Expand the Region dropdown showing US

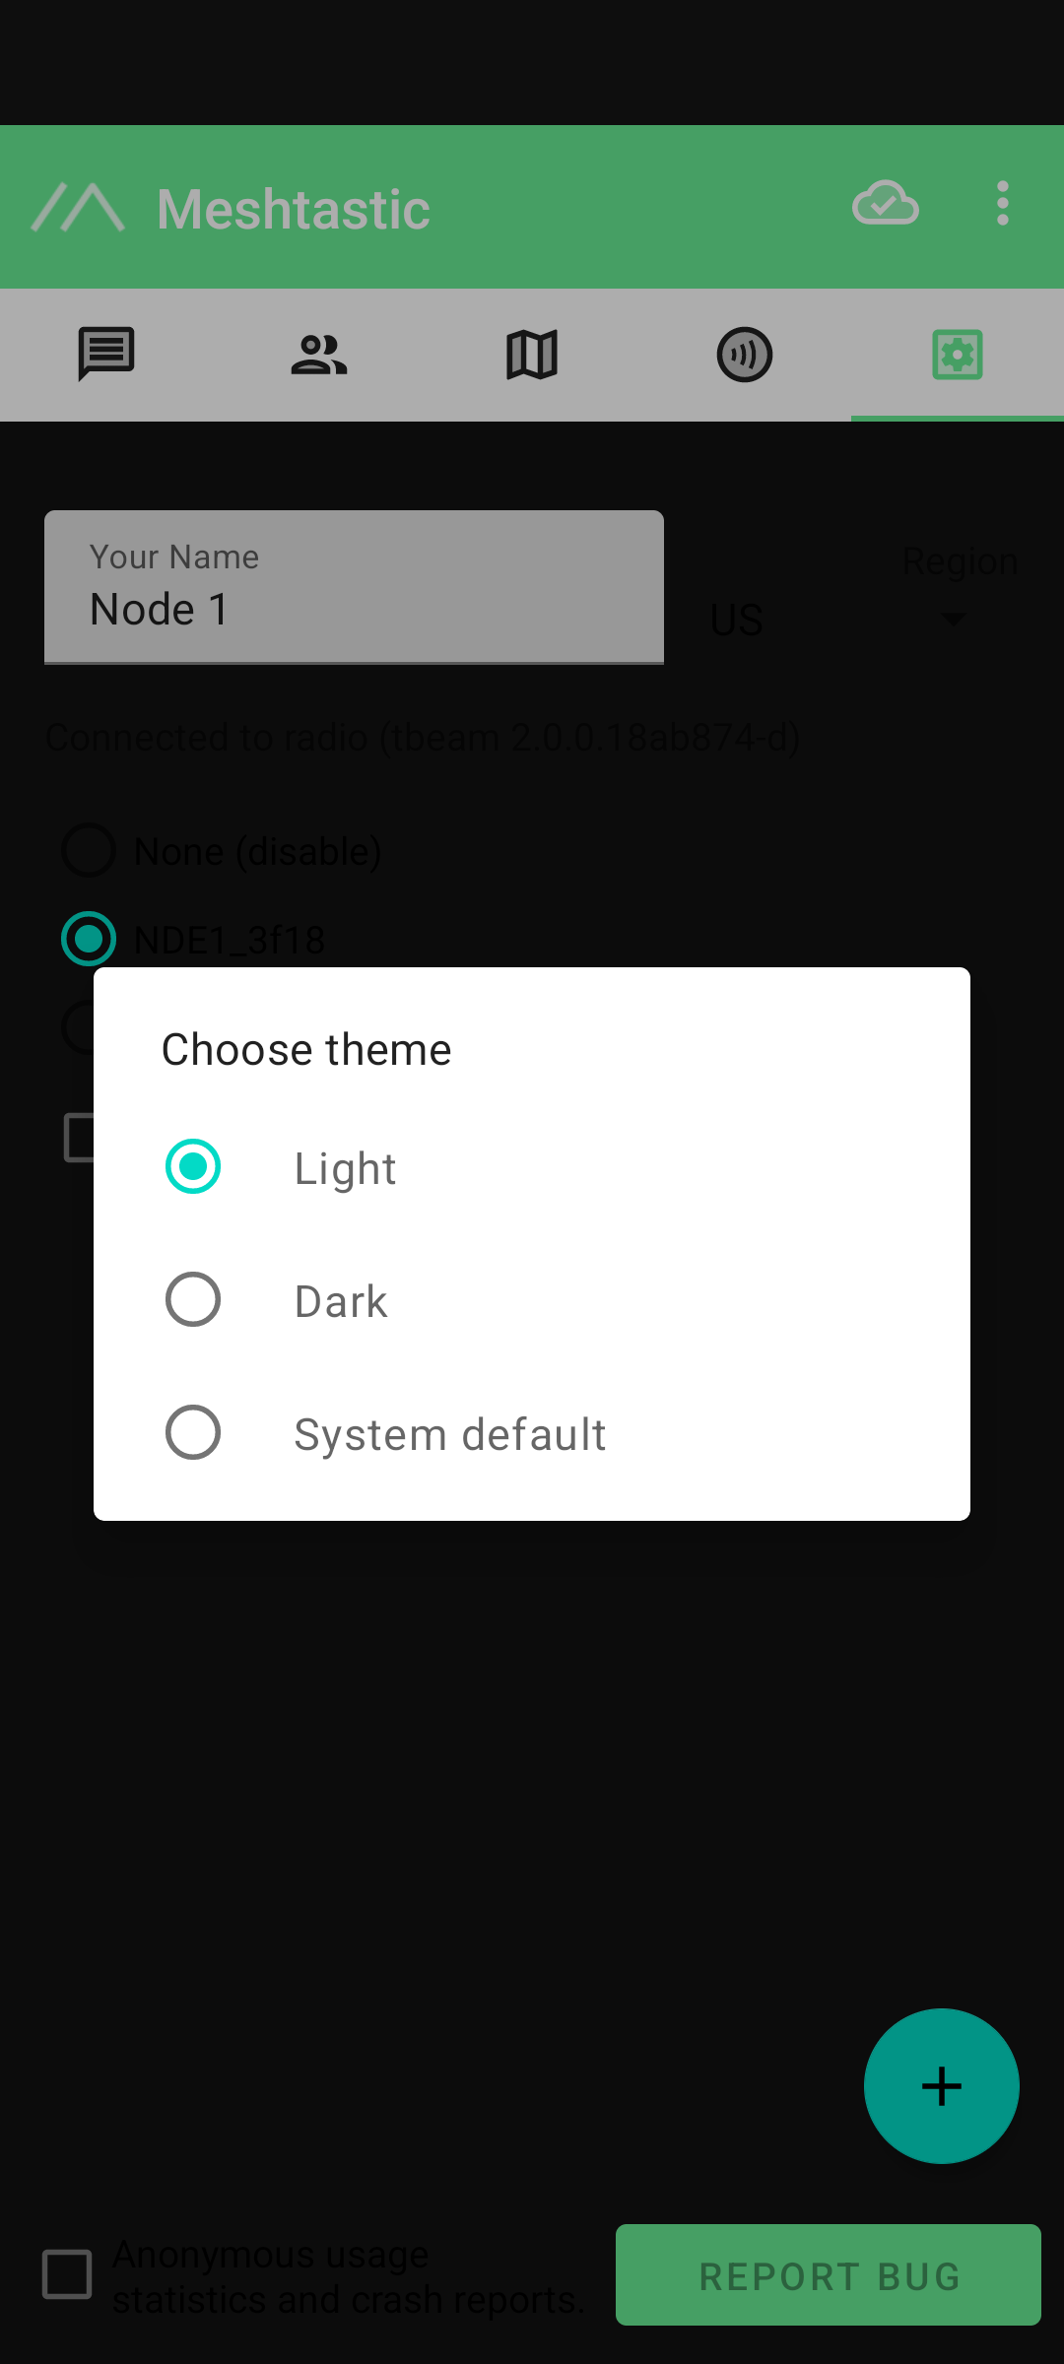pyautogui.click(x=951, y=619)
